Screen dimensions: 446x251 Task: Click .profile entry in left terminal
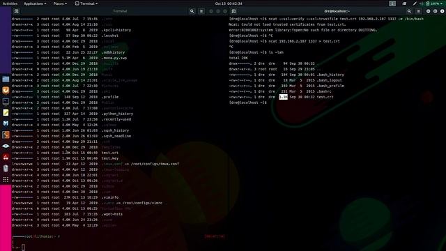click(x=110, y=97)
